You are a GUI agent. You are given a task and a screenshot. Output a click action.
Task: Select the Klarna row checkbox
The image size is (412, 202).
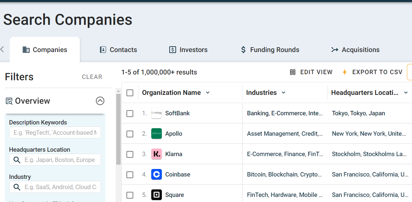[x=130, y=154]
